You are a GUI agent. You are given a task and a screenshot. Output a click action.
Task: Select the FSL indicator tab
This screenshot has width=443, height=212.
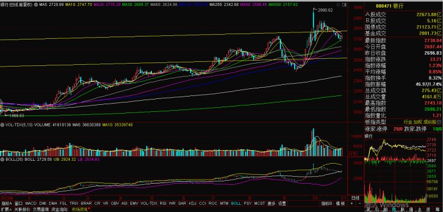click(63, 203)
